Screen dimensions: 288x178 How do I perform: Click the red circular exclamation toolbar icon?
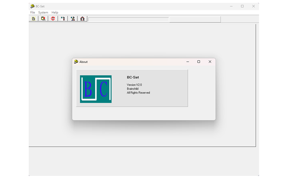point(53,19)
